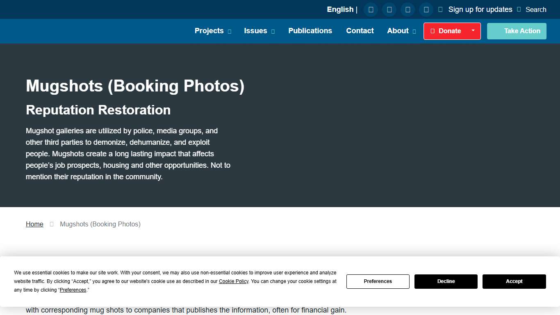Select the English language option
Viewport: 560px width, 315px height.
tap(340, 9)
